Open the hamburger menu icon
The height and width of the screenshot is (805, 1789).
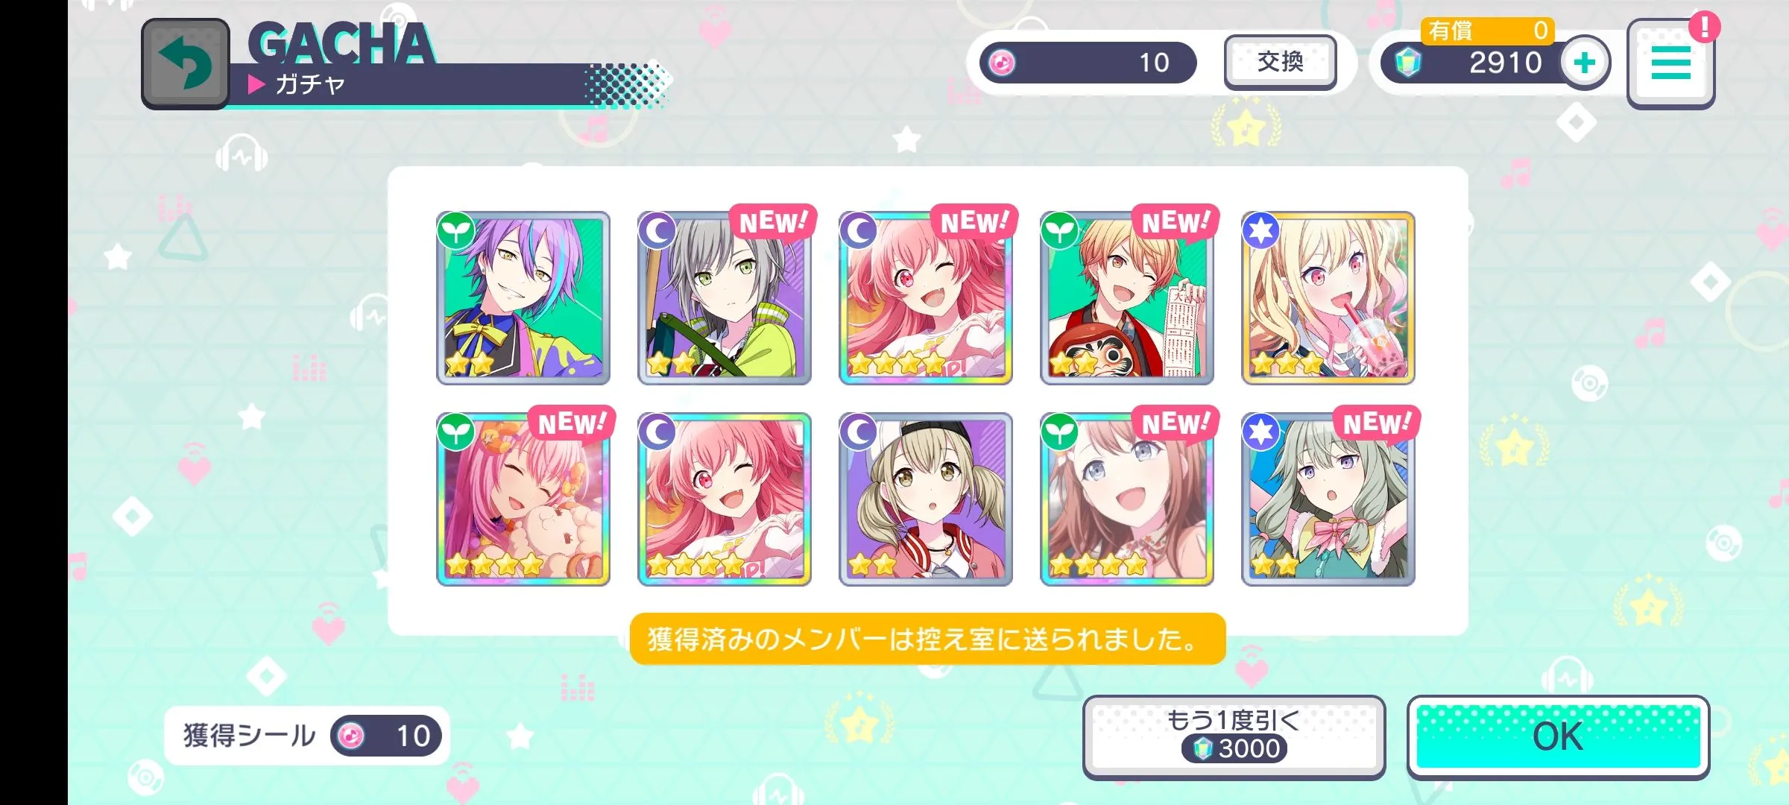point(1670,64)
